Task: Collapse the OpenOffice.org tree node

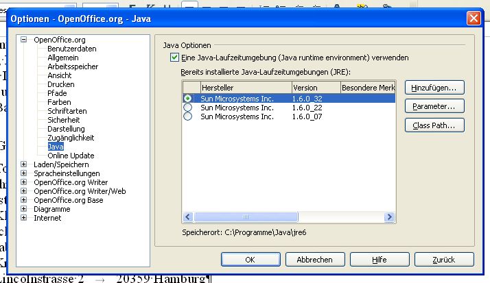Action: [x=24, y=40]
